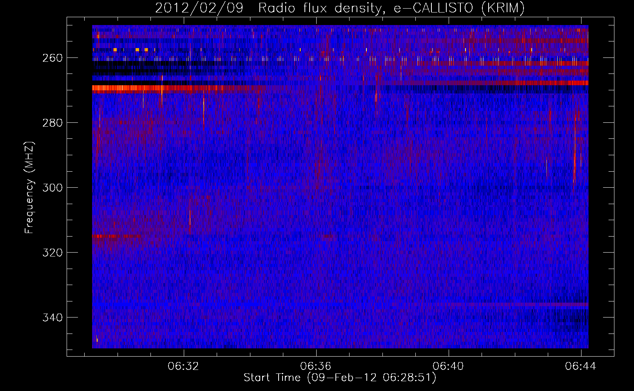
Task: Click the 340 frequency tick label
Action: point(53,318)
